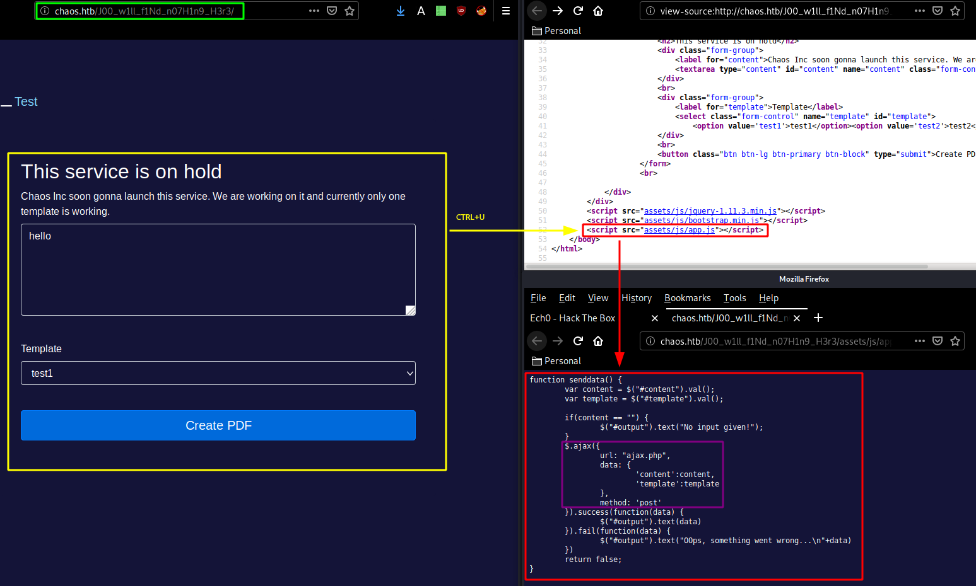Open the Tools menu
This screenshot has width=976, height=586.
735,298
